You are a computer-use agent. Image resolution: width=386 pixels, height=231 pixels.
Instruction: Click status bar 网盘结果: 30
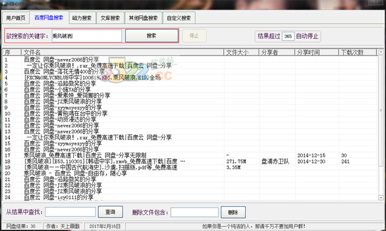(20, 226)
